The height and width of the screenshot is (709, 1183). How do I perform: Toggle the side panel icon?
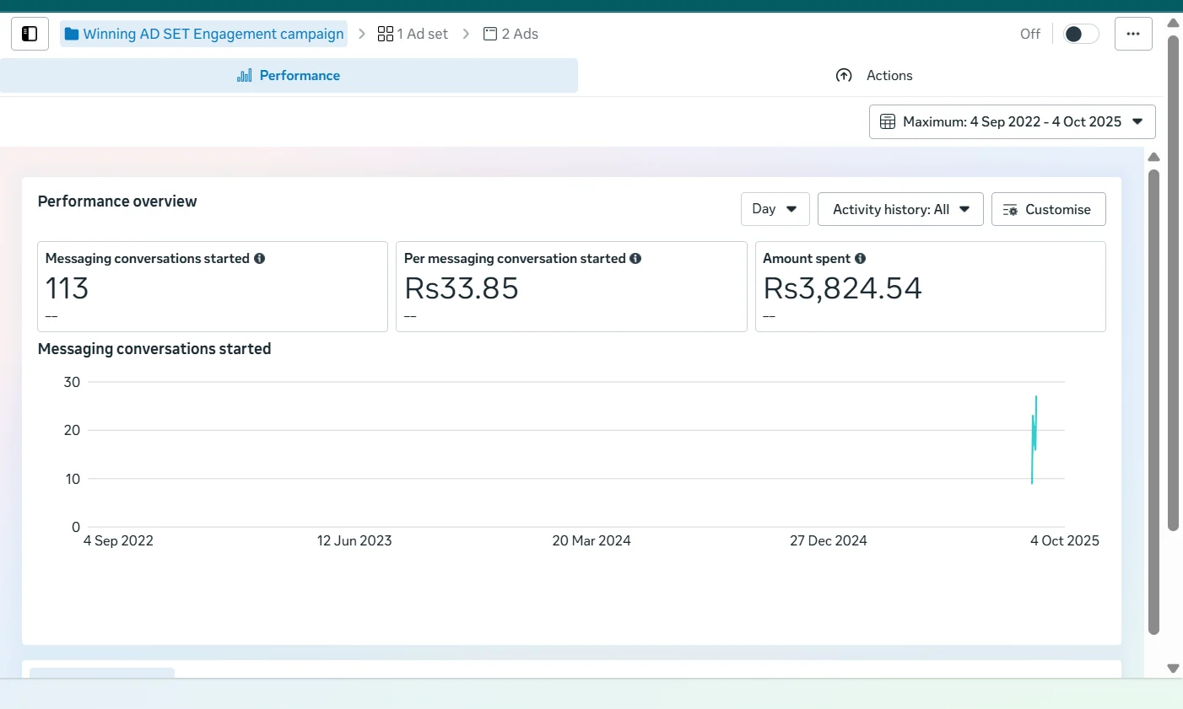30,34
